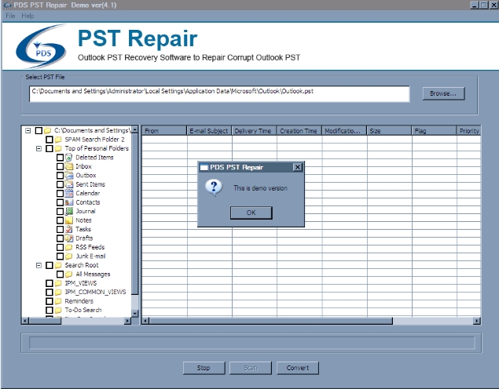Click the Top of Personal Folders icon
Screen dimensions: 499x389
[58, 148]
